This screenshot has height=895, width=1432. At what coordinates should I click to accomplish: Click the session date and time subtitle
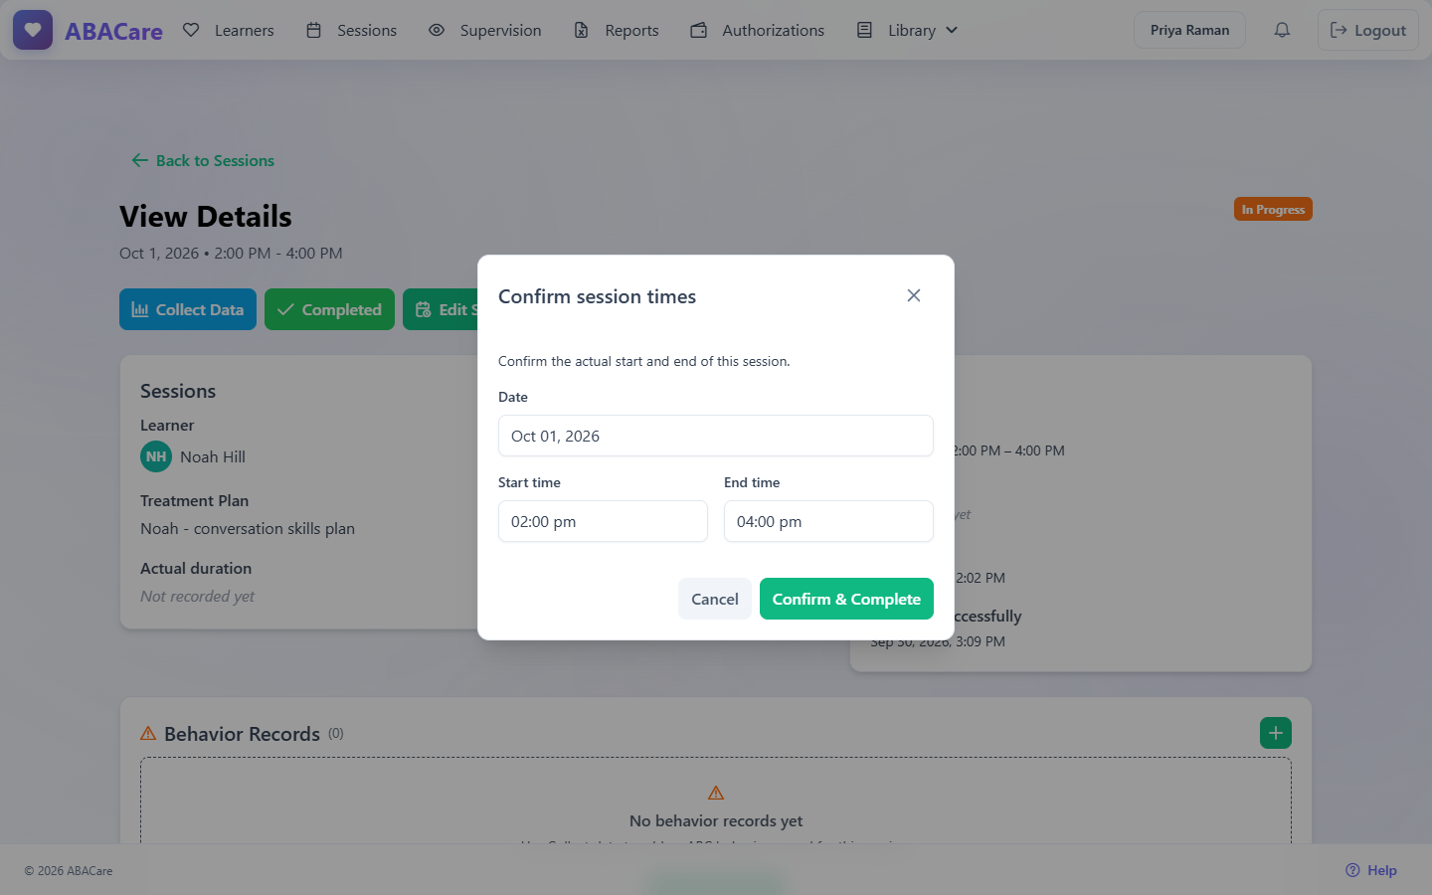pos(231,253)
